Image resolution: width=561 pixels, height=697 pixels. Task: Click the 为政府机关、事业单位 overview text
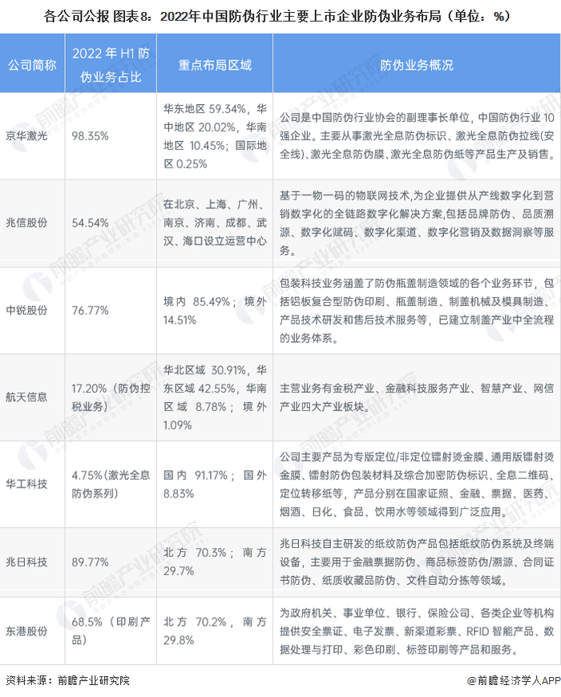pyautogui.click(x=417, y=631)
